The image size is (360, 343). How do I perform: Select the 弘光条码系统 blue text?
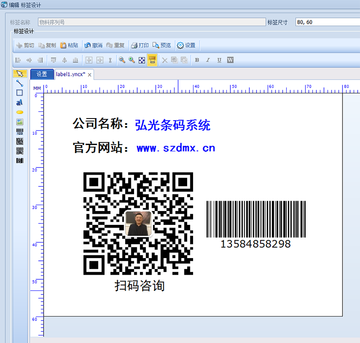(173, 125)
